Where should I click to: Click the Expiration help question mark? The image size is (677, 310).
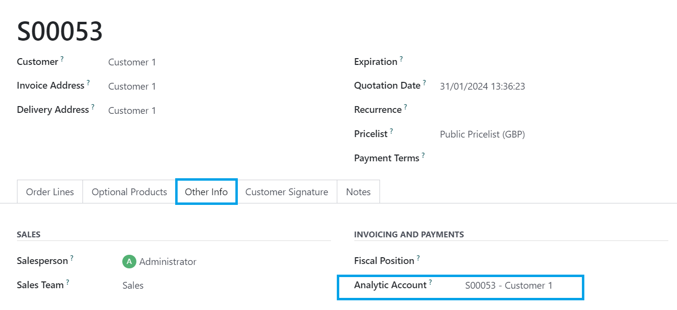point(401,59)
